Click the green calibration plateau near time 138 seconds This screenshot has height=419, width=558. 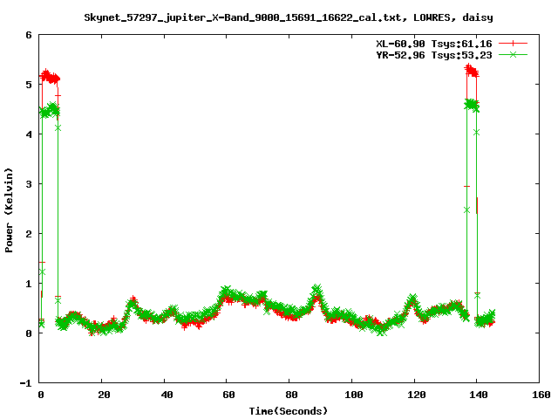point(472,105)
